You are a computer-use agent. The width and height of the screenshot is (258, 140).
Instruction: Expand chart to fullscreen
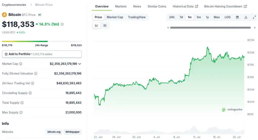pyautogui.click(x=254, y=17)
